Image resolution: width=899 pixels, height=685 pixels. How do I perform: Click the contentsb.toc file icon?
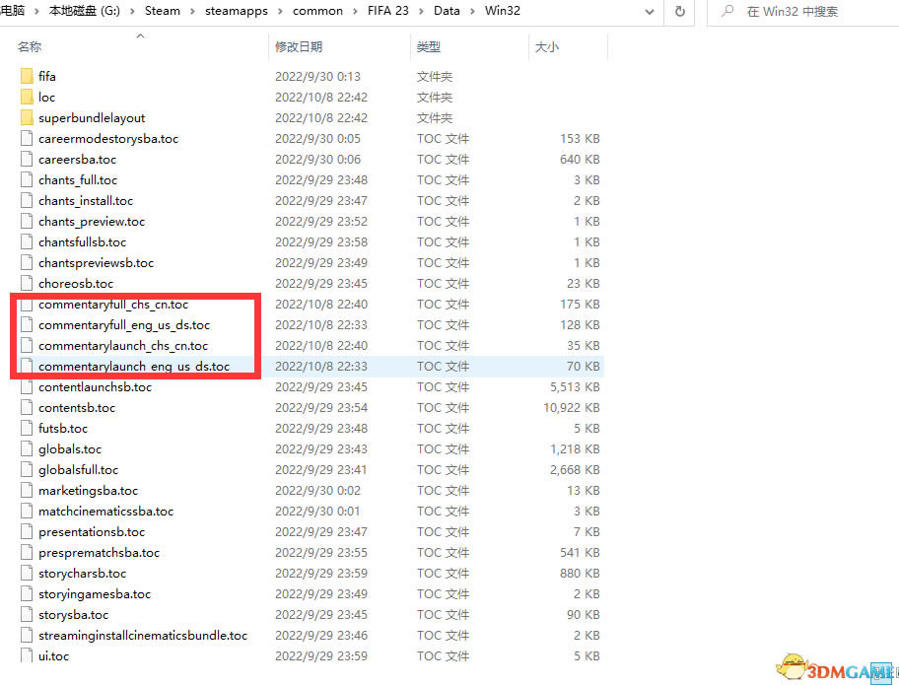(x=27, y=407)
